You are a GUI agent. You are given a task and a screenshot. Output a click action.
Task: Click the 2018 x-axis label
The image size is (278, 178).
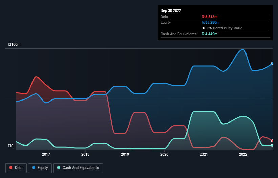[x=85, y=154]
